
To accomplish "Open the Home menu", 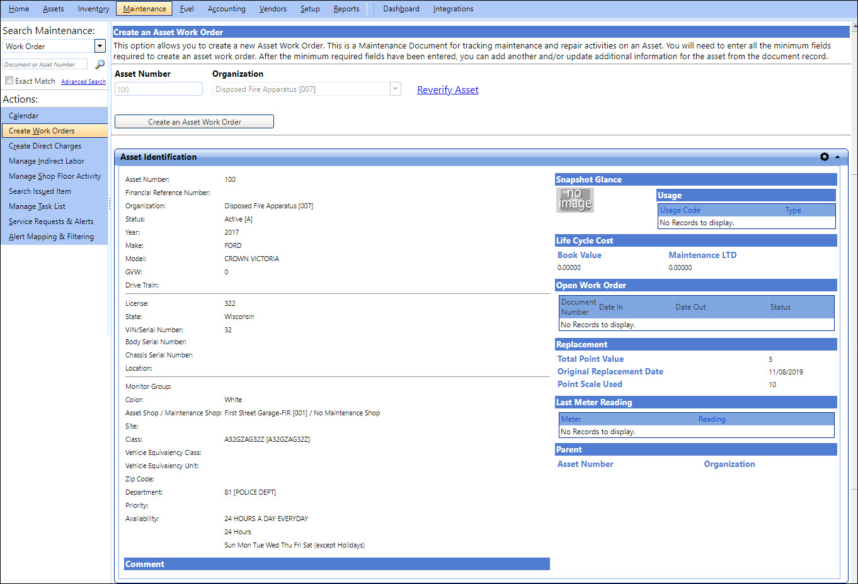I will pyautogui.click(x=19, y=9).
